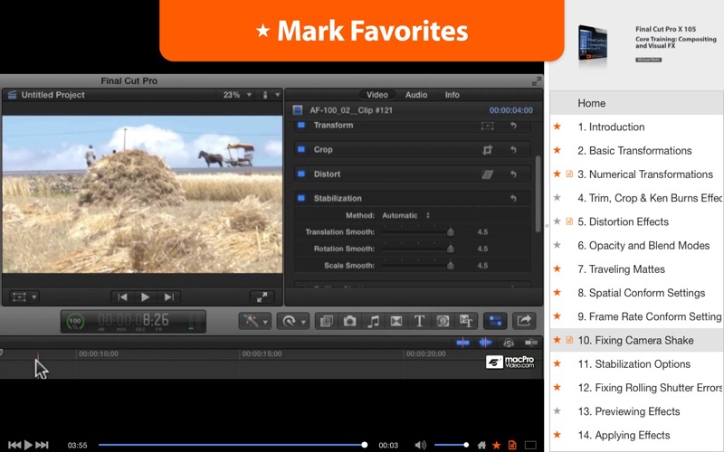Toggle the Inspector button in toolbar
This screenshot has width=724, height=452.
tap(495, 321)
